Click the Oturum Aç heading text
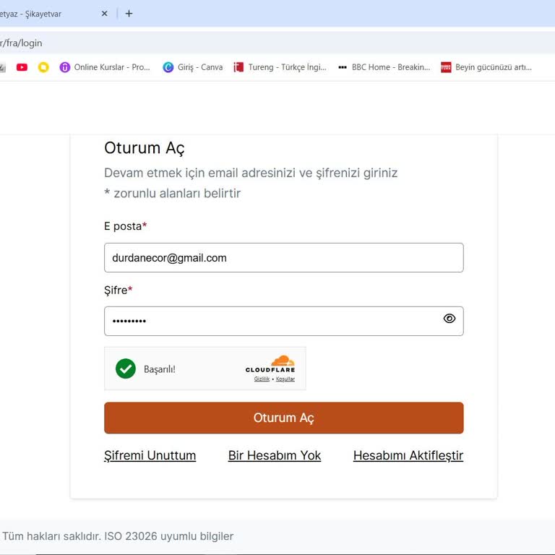This screenshot has width=555, height=555. pos(145,148)
